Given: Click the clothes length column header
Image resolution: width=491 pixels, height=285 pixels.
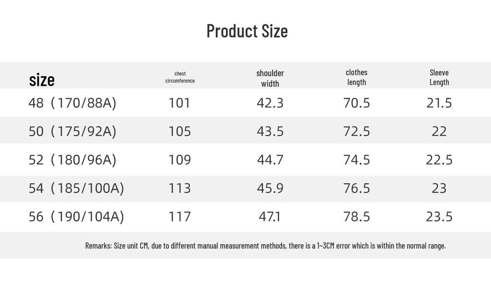Looking at the screenshot, I should pos(356,77).
